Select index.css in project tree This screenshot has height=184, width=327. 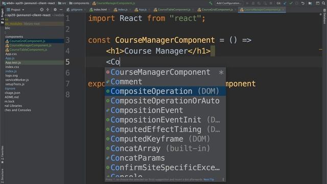point(12,67)
